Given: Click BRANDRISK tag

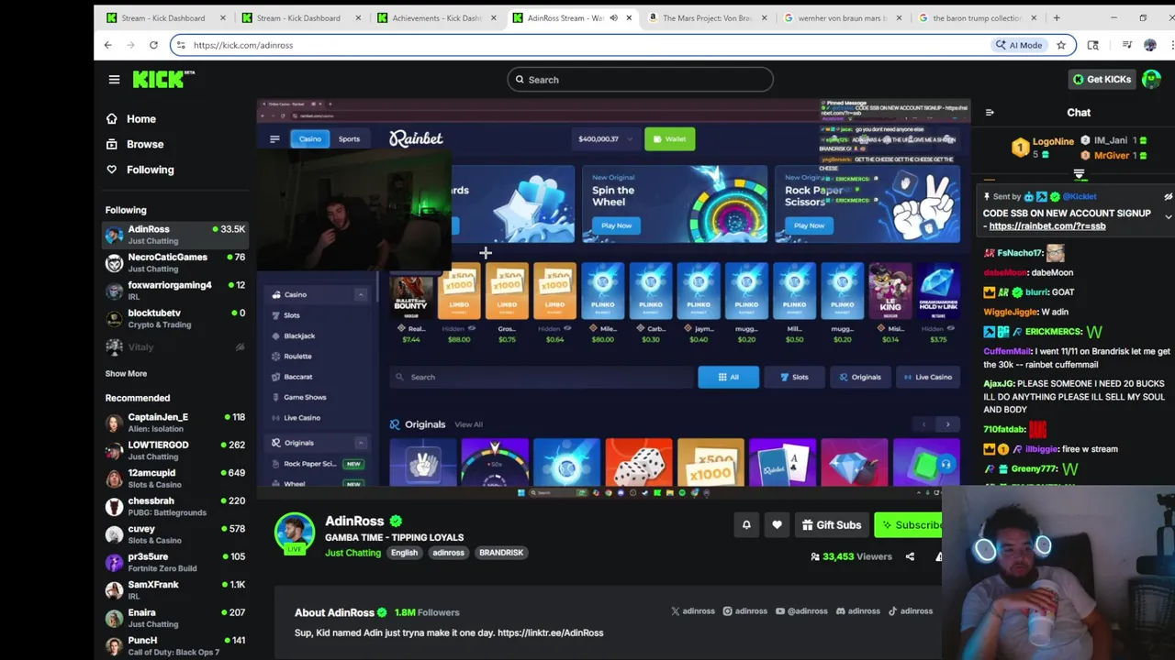Looking at the screenshot, I should click(501, 553).
